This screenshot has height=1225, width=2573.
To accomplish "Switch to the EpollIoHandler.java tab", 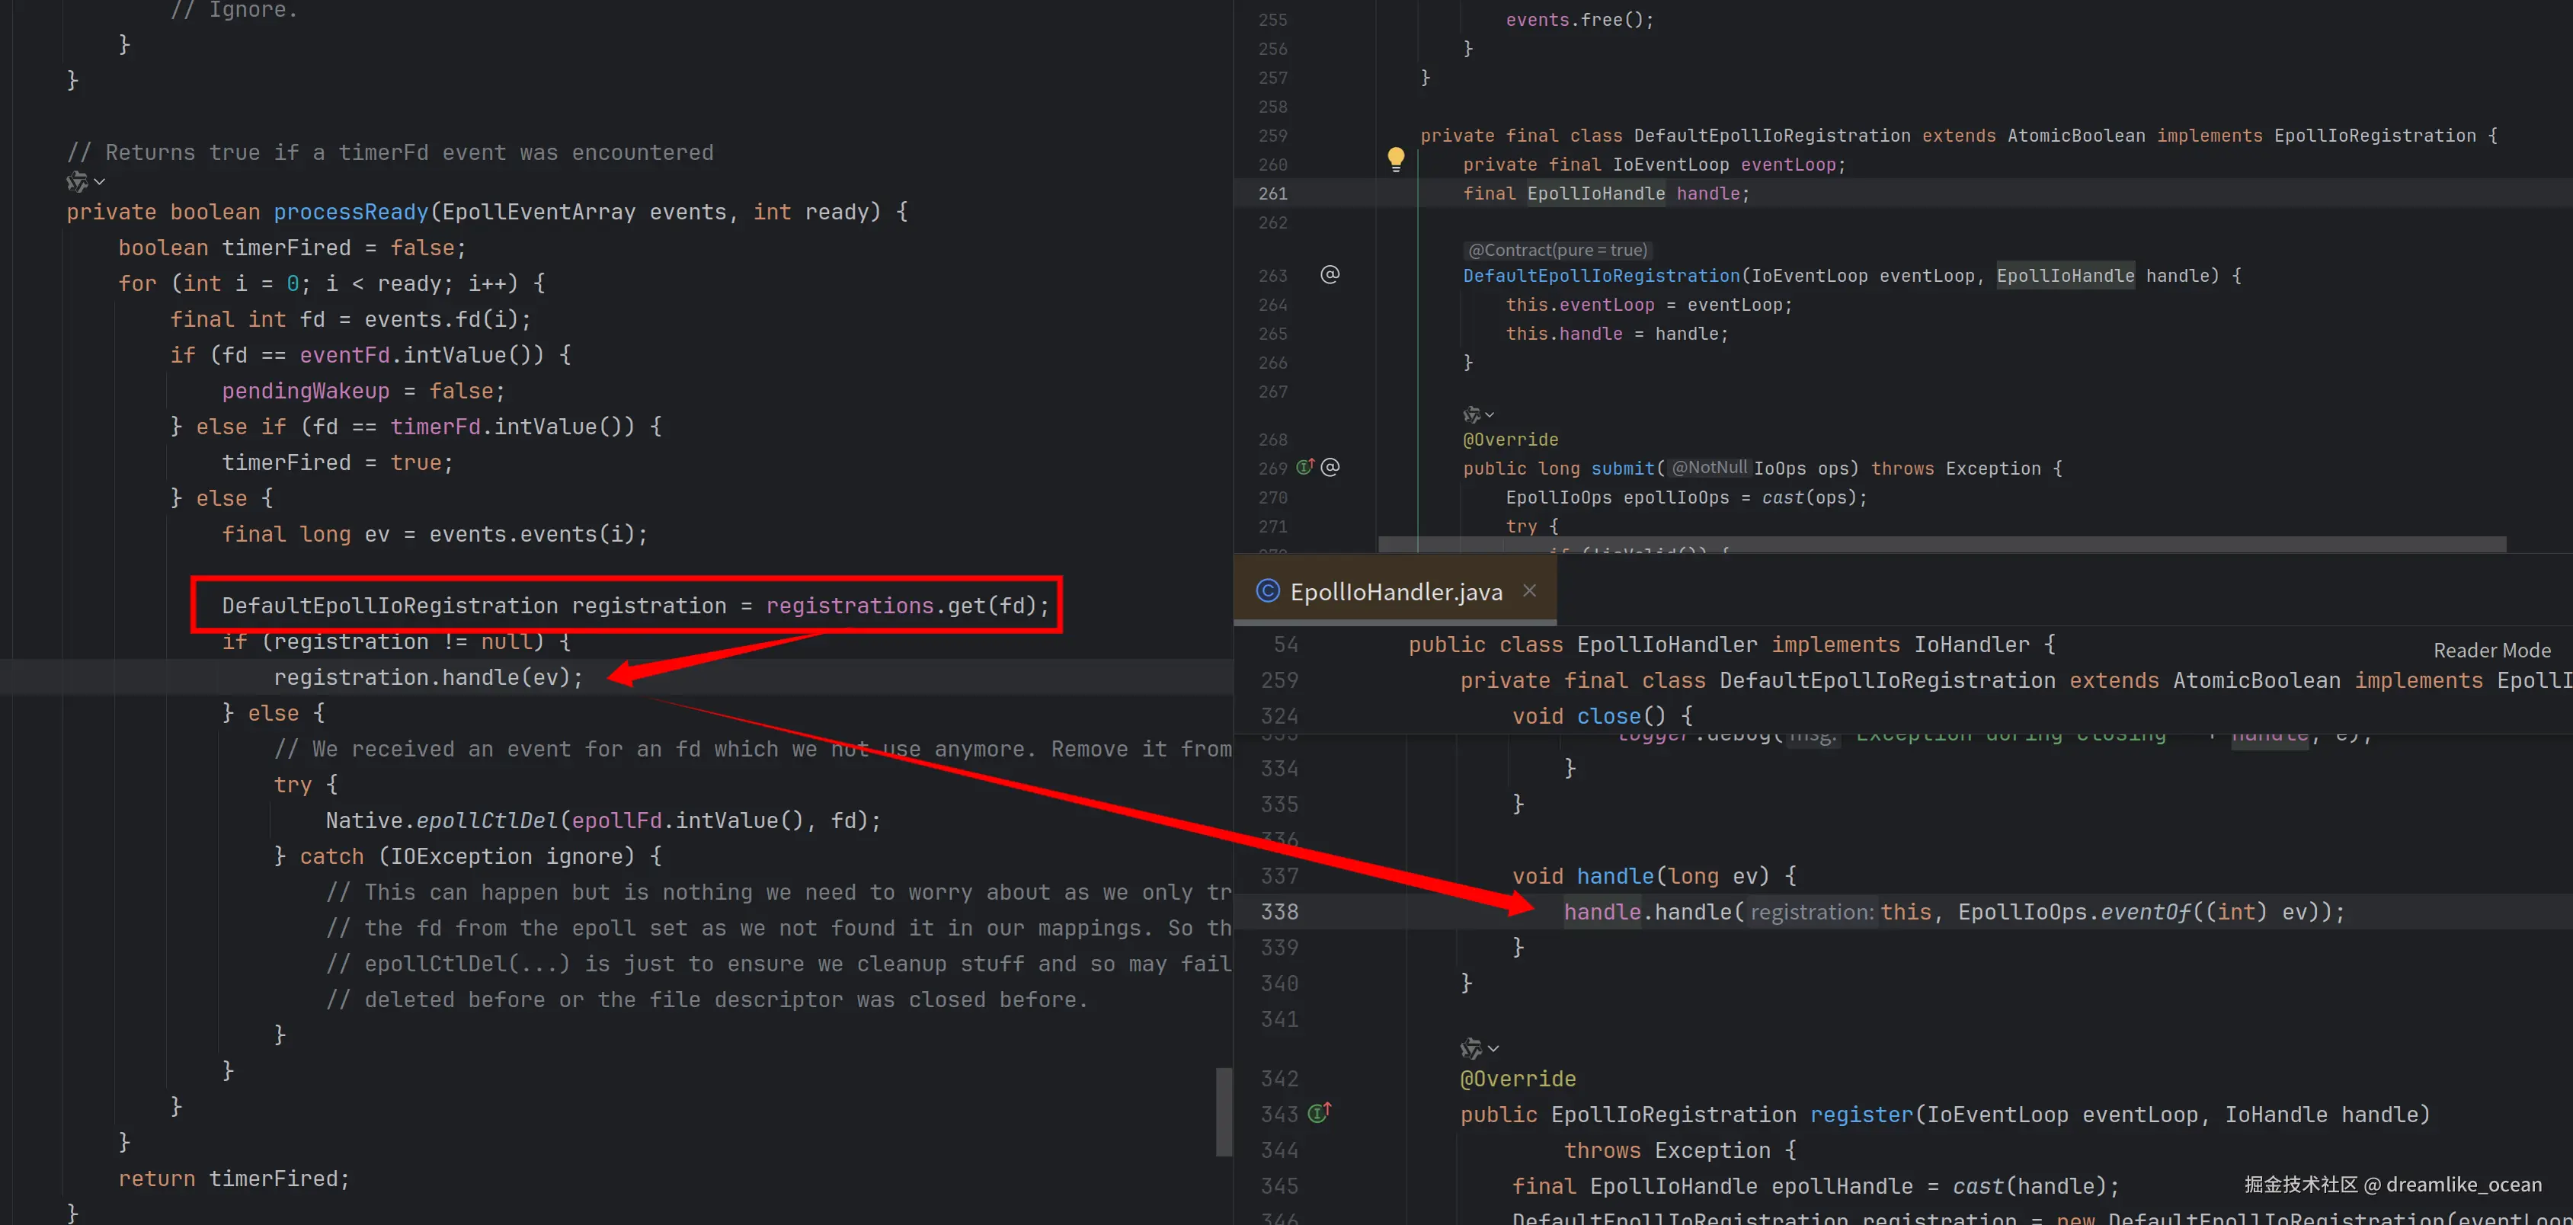I will pos(1395,592).
